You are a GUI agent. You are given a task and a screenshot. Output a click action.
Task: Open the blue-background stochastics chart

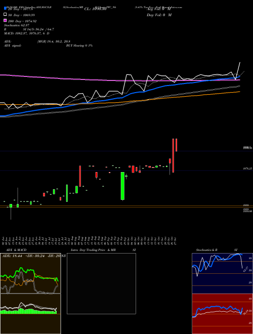click(x=222, y=273)
